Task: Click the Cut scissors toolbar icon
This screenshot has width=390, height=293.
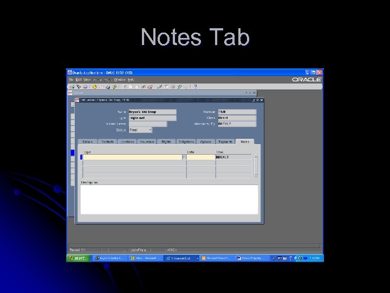Action: [124, 87]
